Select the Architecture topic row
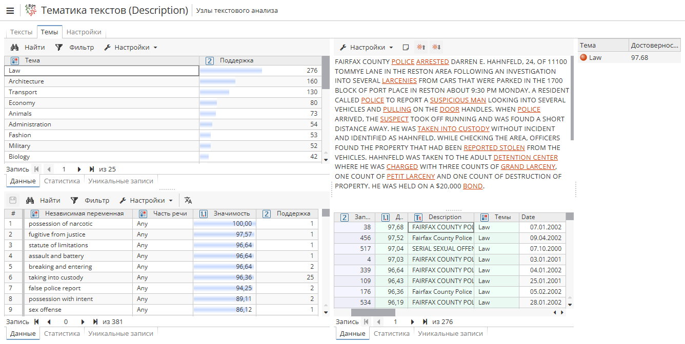Image resolution: width=685 pixels, height=344 pixels. pos(163,81)
